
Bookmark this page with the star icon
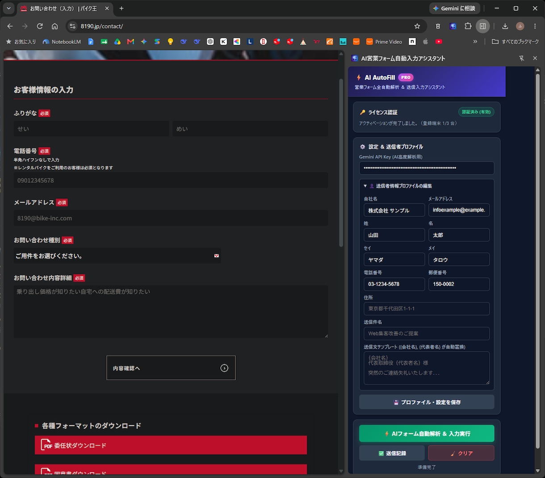[417, 26]
